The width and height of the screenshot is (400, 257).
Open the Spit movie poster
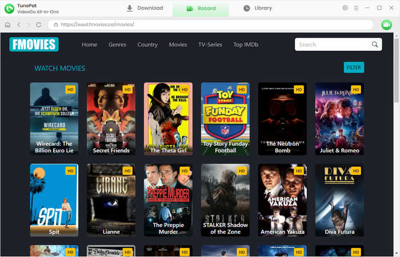coord(54,200)
